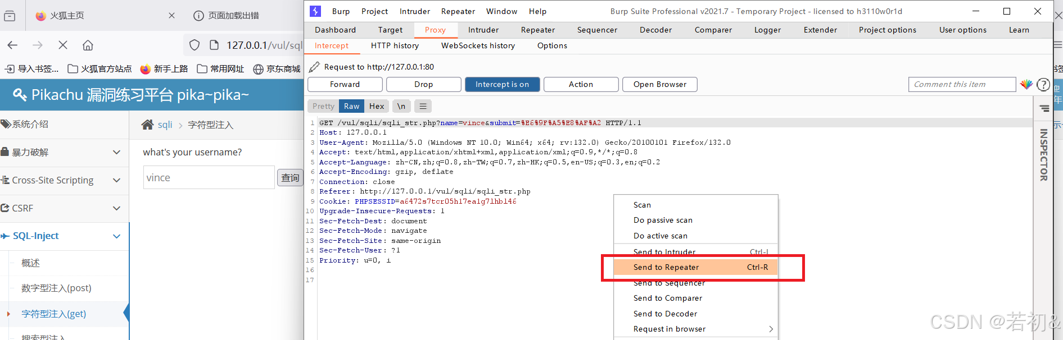The height and width of the screenshot is (340, 1063).
Task: Choose Do active scan
Action: tap(695, 236)
